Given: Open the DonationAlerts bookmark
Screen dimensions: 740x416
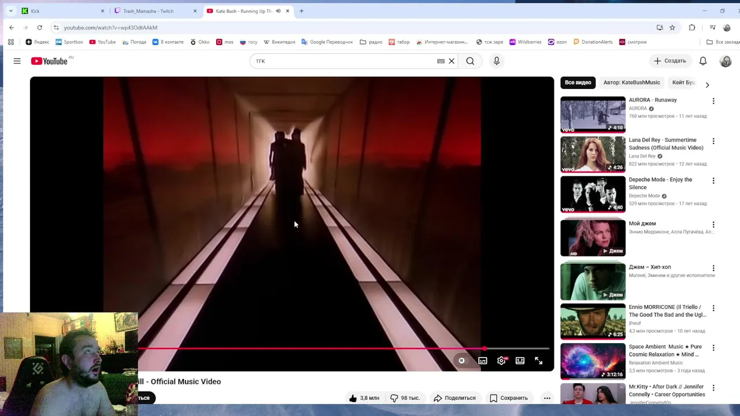Looking at the screenshot, I should point(593,42).
